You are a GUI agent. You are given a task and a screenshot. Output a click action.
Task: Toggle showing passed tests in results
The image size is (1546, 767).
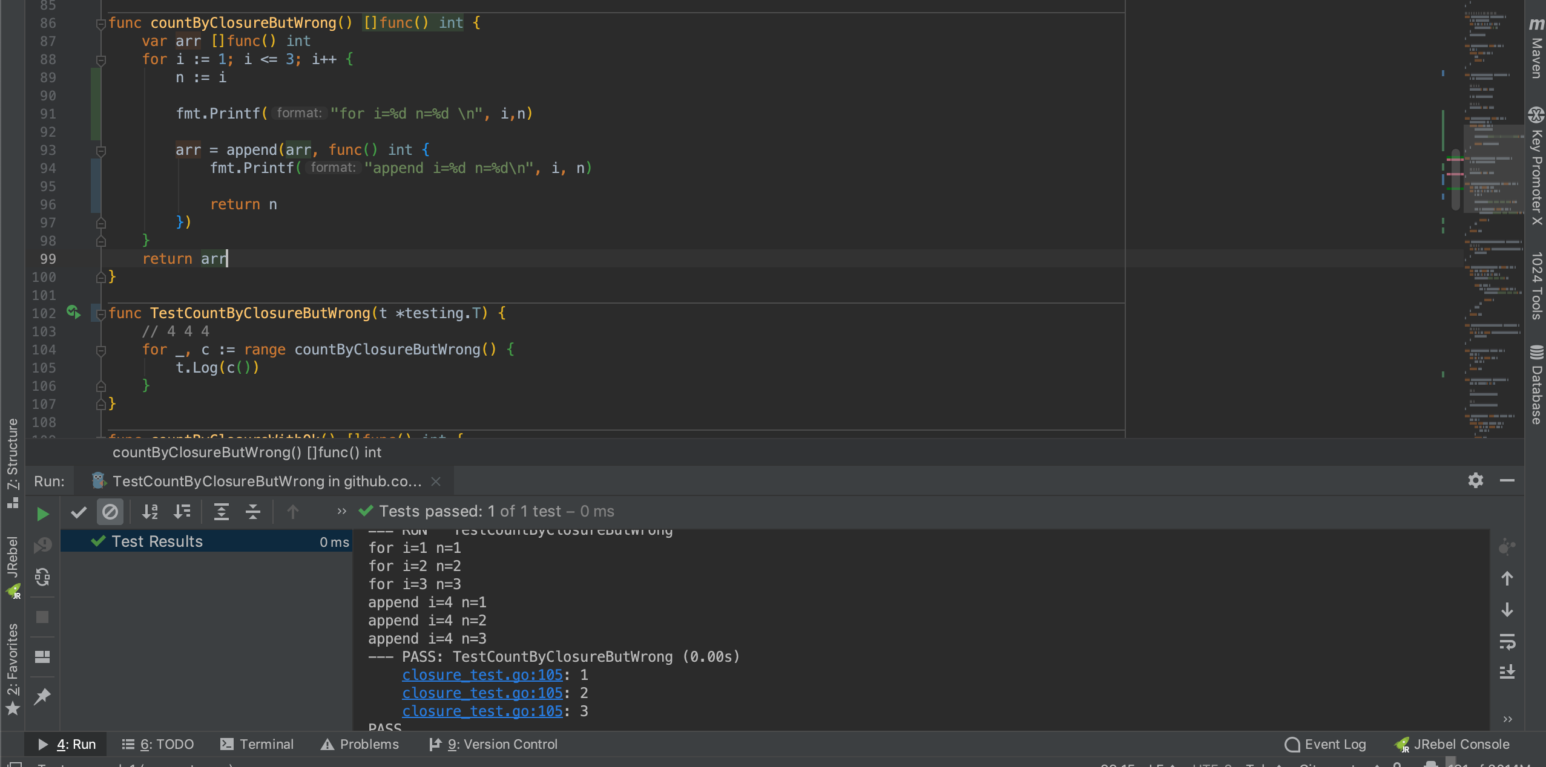tap(78, 511)
